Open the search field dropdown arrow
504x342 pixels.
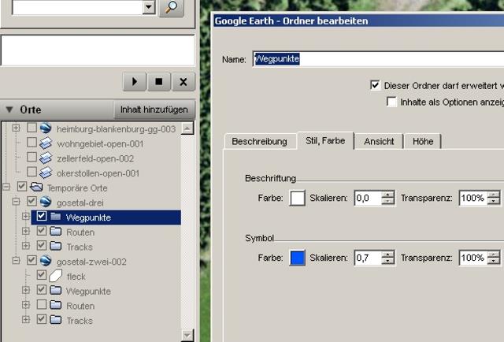click(x=149, y=7)
